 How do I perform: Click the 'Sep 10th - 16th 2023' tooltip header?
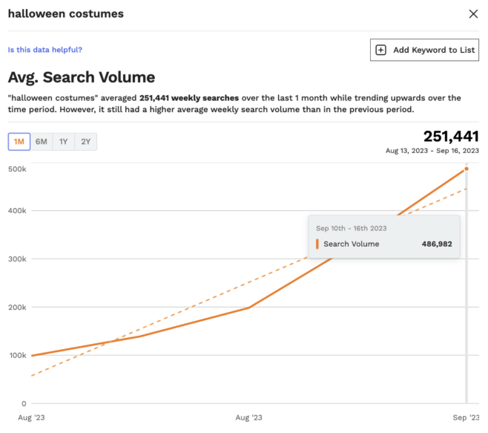pyautogui.click(x=351, y=228)
